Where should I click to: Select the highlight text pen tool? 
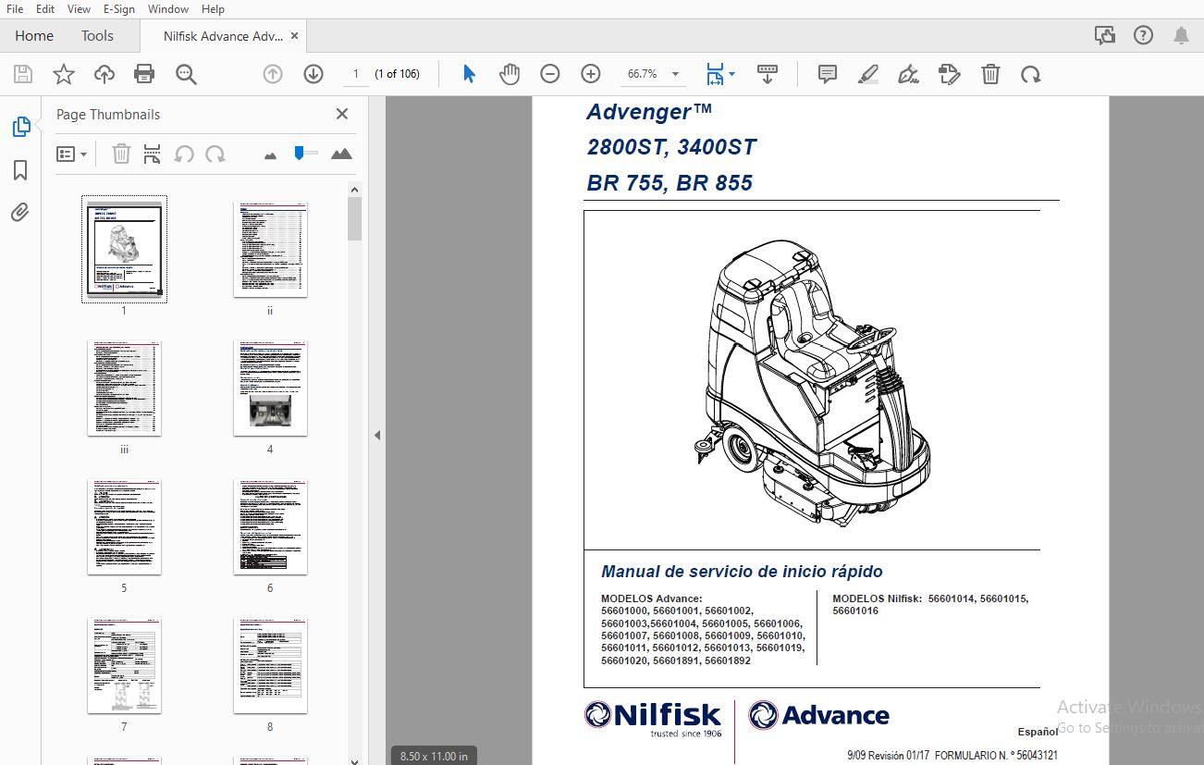(868, 74)
